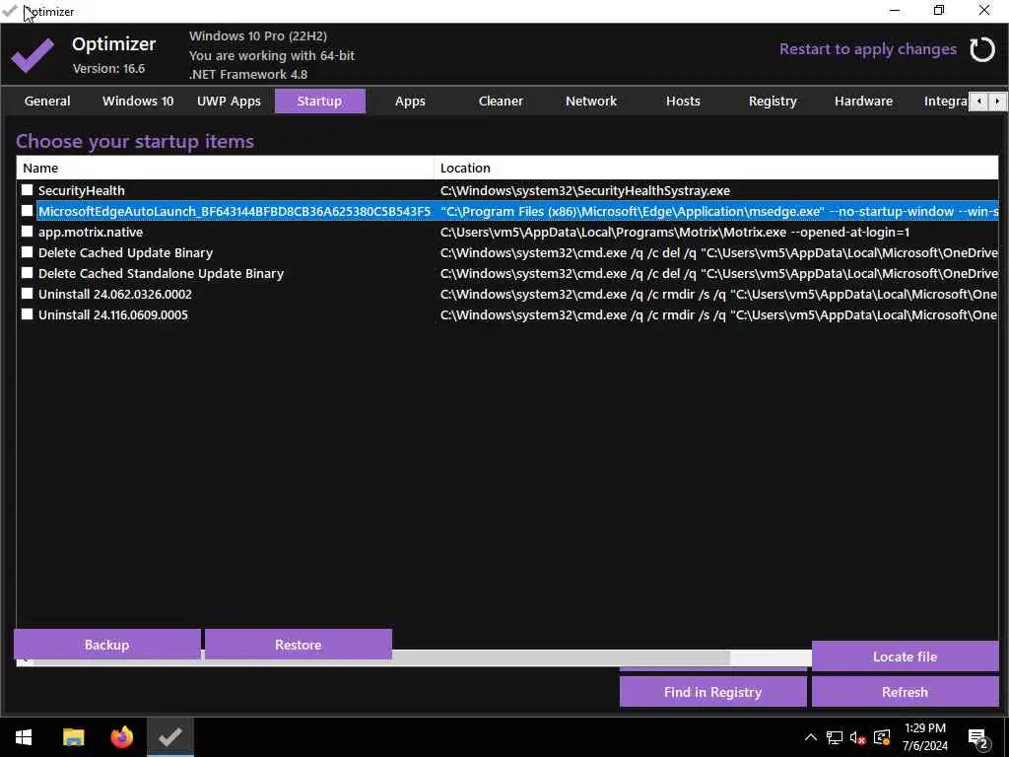Click the Locate file button
The image size is (1009, 757).
(905, 656)
